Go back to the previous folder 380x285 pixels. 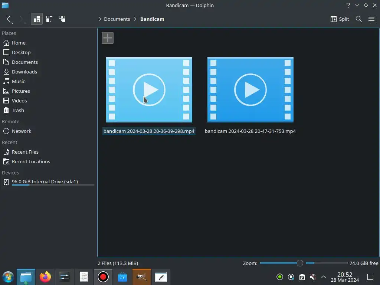[9, 19]
